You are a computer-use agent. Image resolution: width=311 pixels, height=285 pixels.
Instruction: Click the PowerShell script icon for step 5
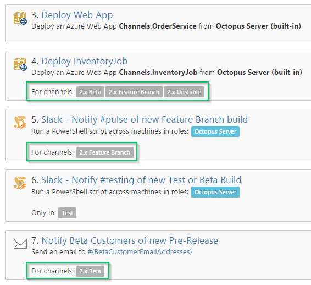(20, 123)
